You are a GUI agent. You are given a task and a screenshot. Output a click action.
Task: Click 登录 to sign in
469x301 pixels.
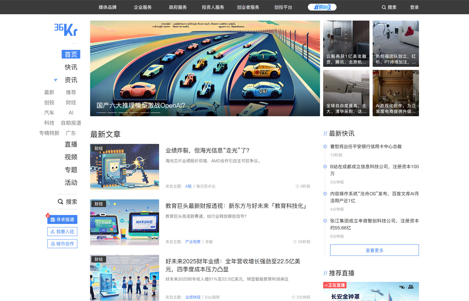[x=414, y=7]
